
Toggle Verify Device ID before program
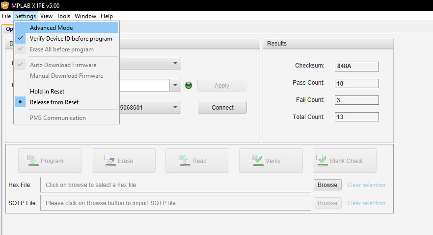67,39
